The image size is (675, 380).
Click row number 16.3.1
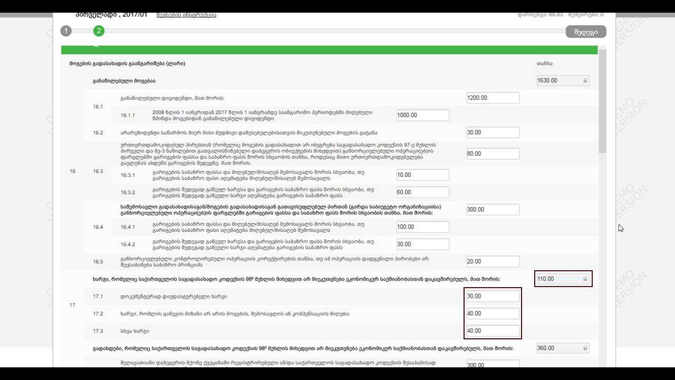128,175
